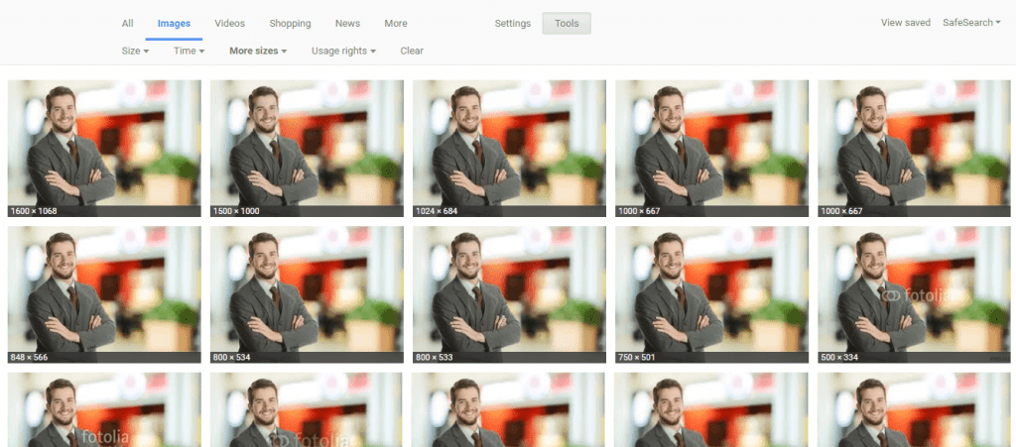Viewport: 1016px width, 447px height.
Task: Switch to the All results tab
Action: tap(127, 24)
